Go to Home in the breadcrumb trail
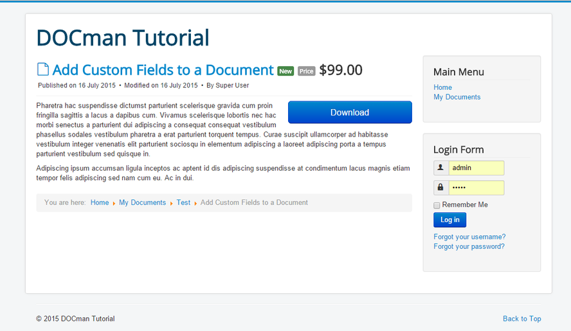Image resolution: width=571 pixels, height=331 pixels. [x=100, y=202]
